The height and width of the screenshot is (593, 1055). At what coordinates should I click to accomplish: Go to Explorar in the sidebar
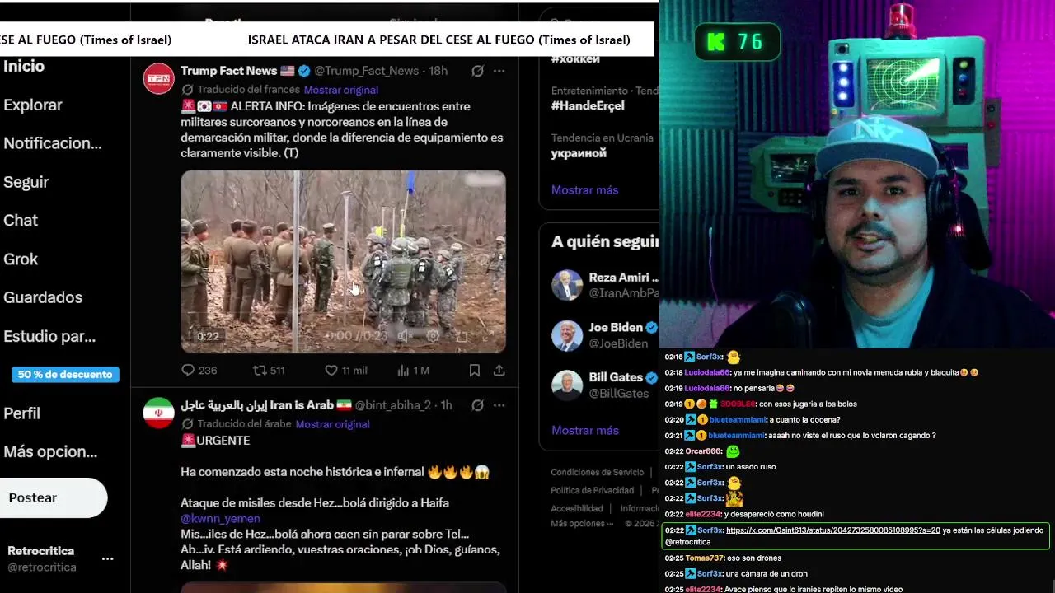click(33, 105)
